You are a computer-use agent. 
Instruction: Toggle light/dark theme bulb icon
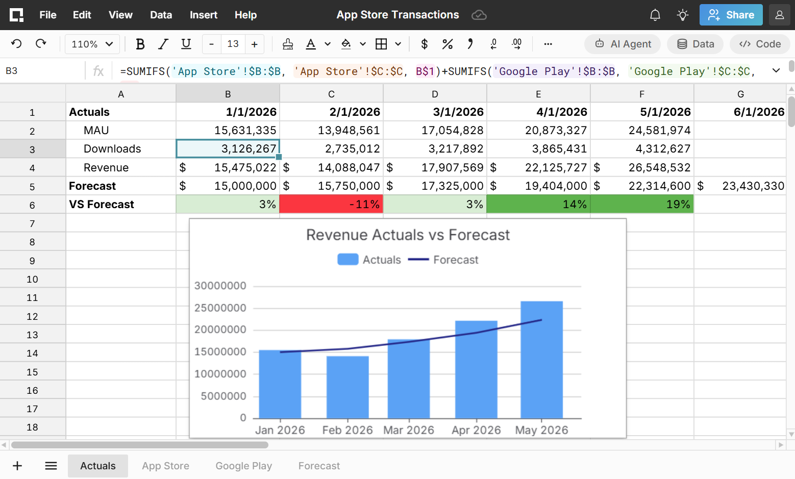(683, 15)
